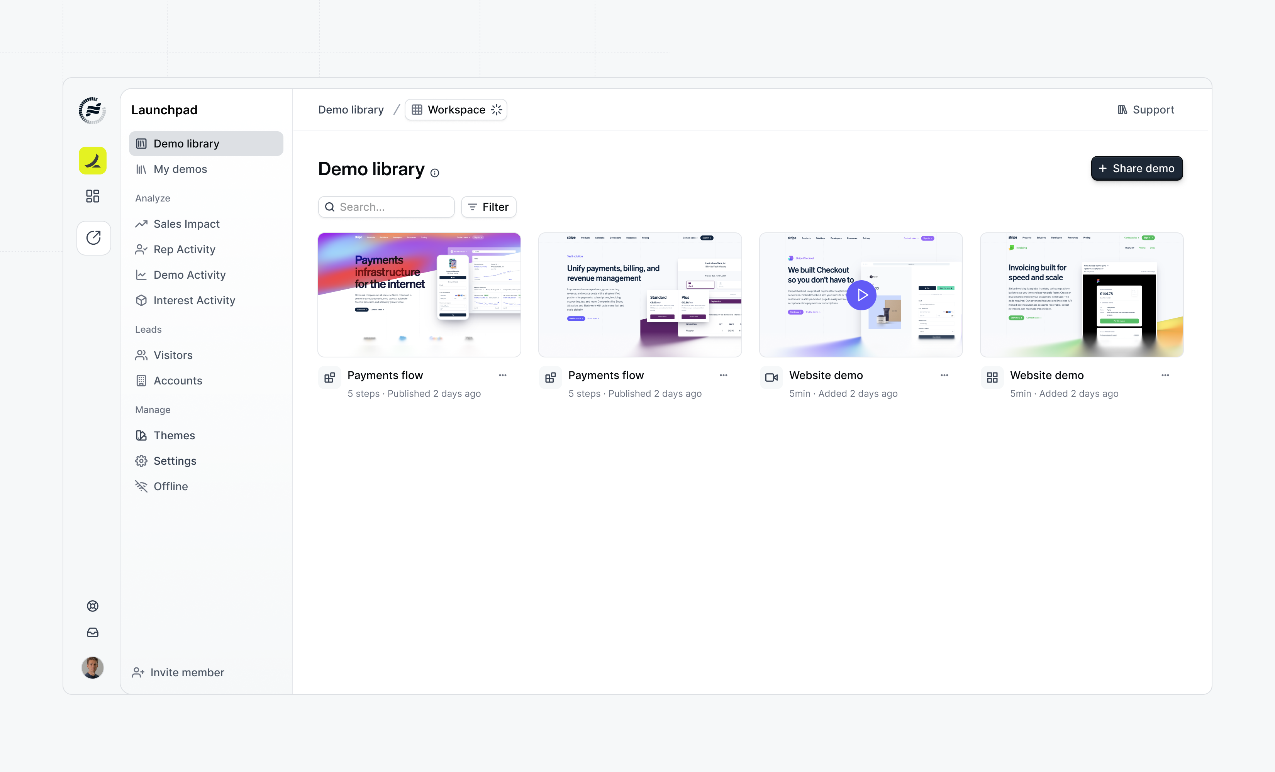The image size is (1275, 772).
Task: Open the three-dot menu on the last Website demo card
Action: point(1165,375)
